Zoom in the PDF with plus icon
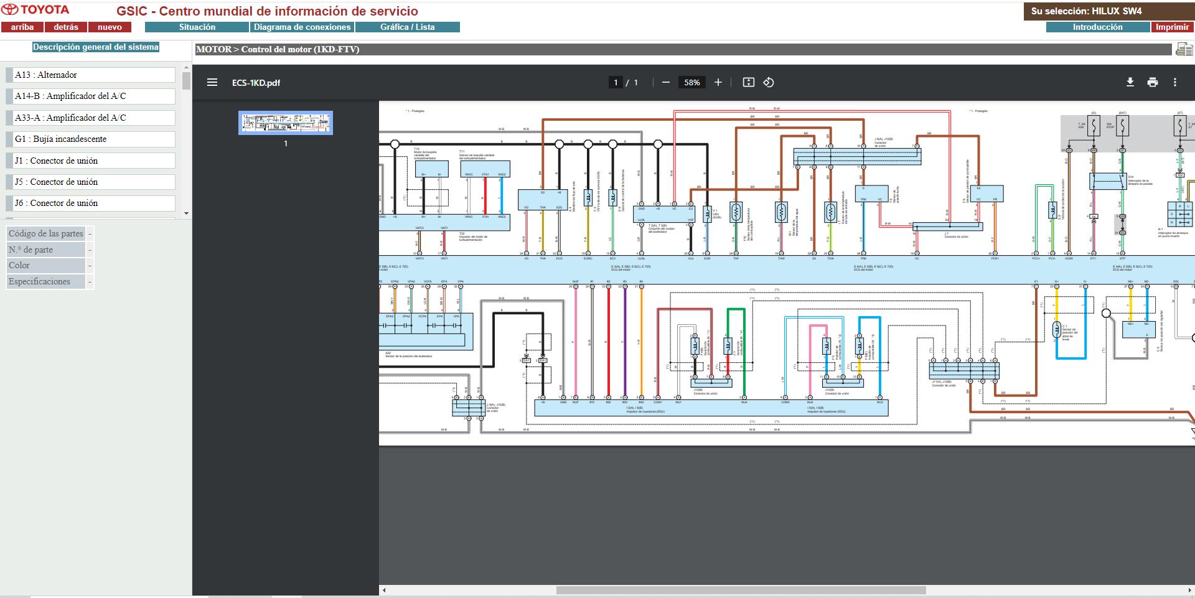 point(718,82)
